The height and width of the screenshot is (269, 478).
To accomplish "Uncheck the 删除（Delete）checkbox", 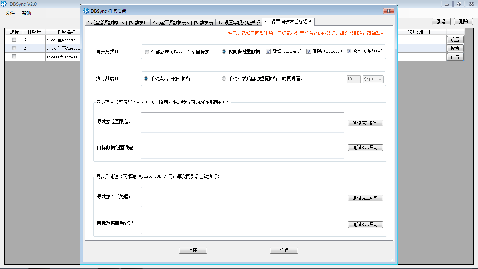I will coord(308,52).
